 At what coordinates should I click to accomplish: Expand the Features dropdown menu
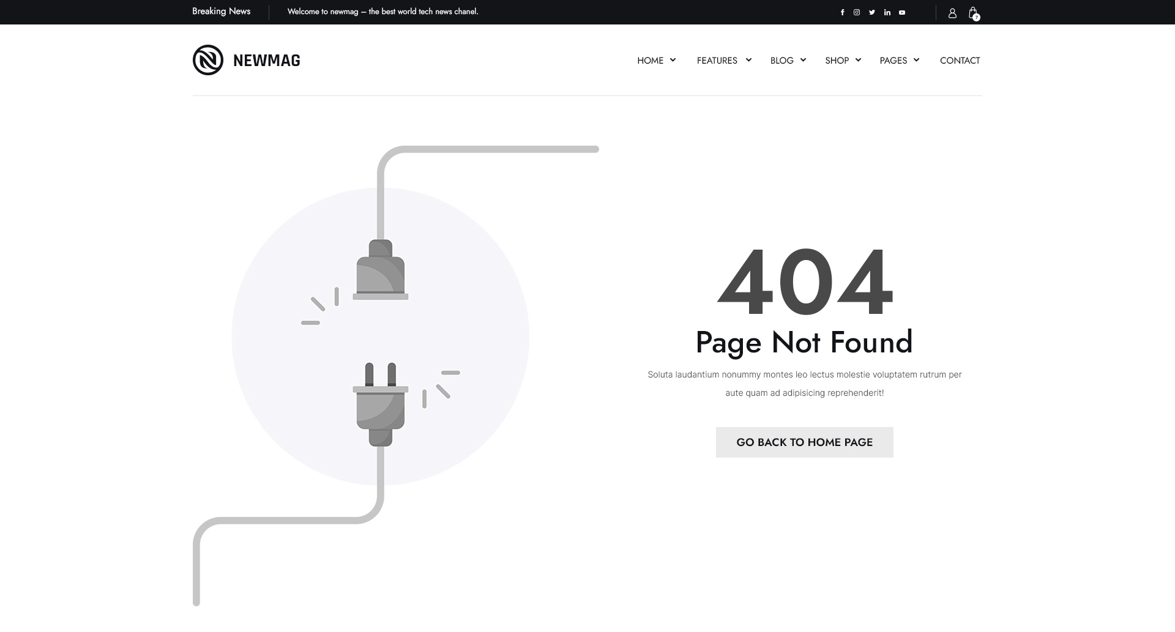(723, 61)
